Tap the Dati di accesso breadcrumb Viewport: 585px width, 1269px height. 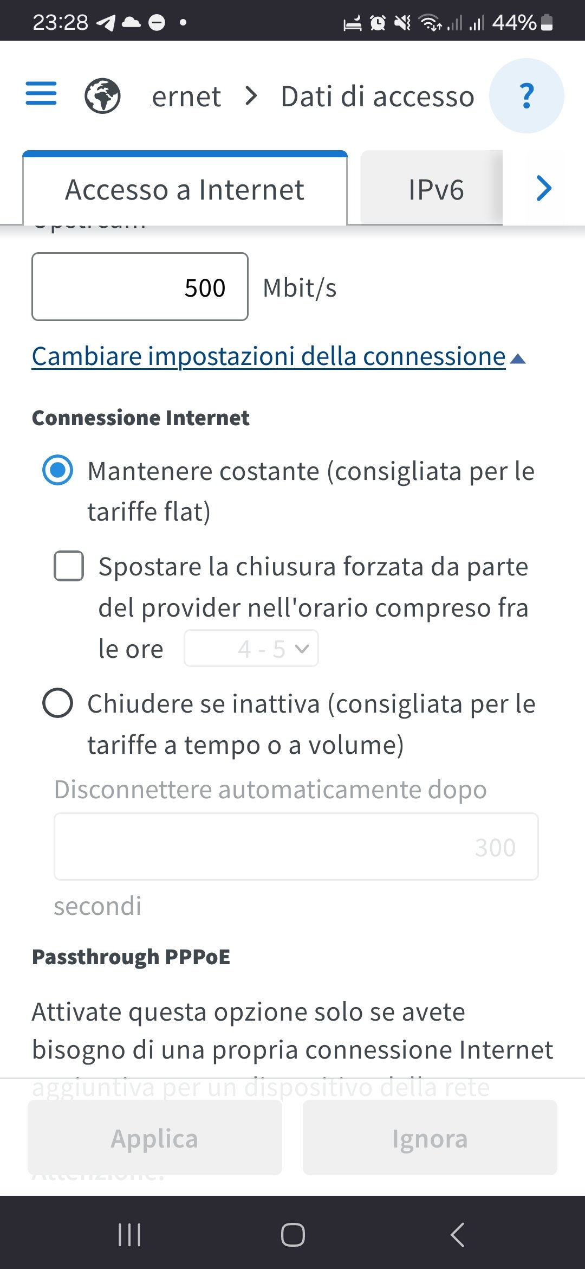[378, 97]
